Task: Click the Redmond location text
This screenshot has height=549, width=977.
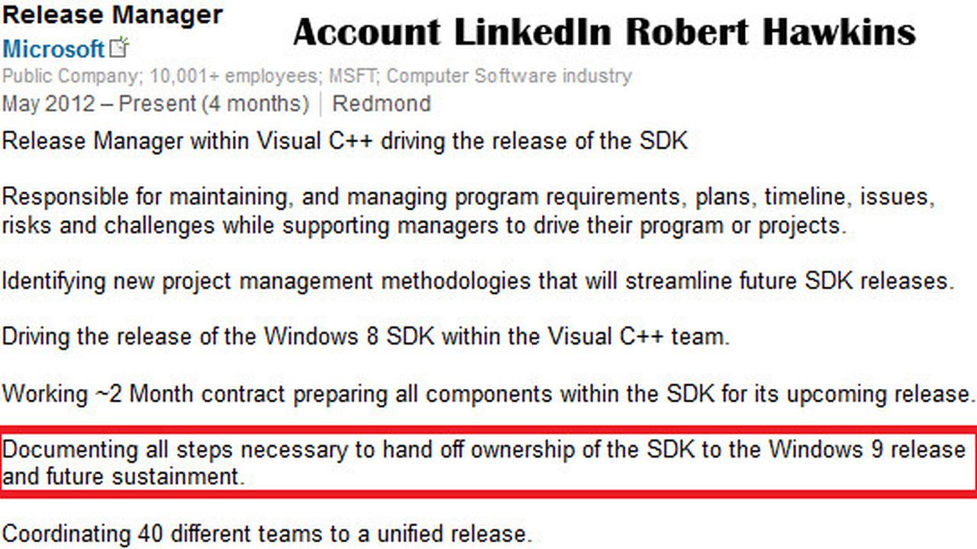Action: click(x=382, y=104)
